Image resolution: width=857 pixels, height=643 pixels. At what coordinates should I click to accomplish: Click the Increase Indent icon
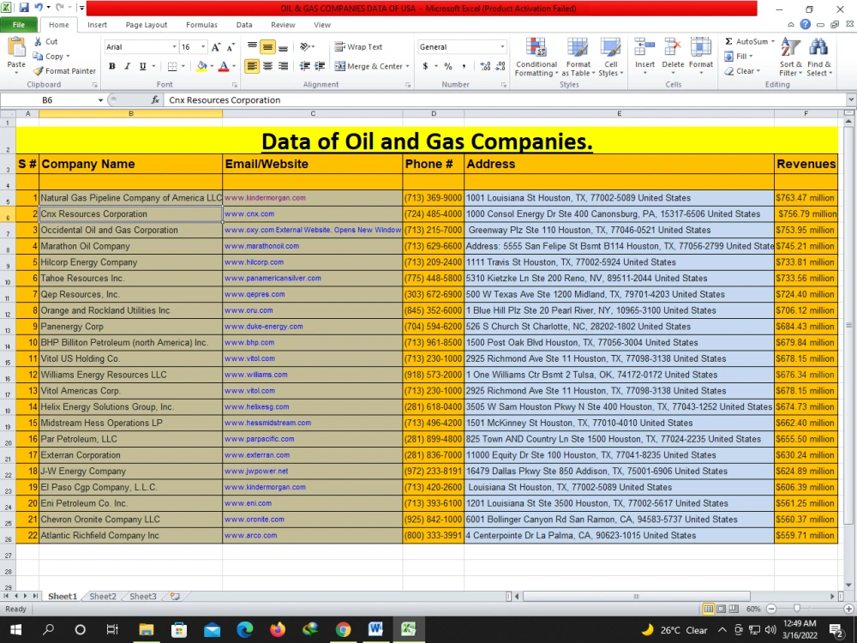pyautogui.click(x=320, y=66)
